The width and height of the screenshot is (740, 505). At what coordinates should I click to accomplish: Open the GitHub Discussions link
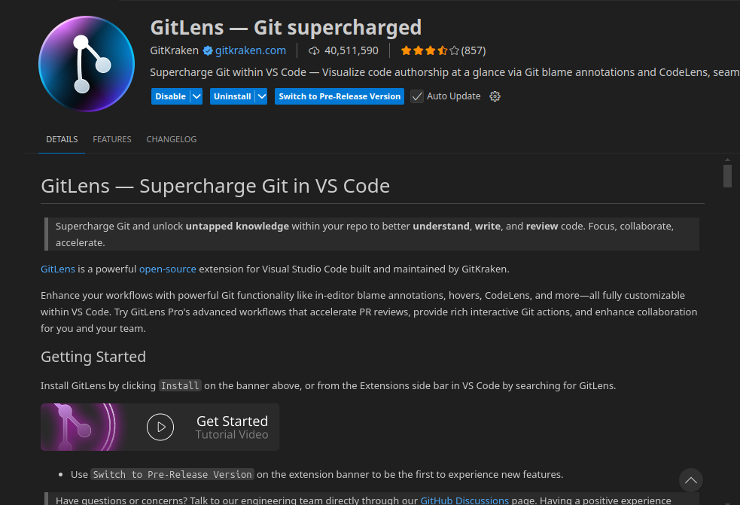click(464, 500)
